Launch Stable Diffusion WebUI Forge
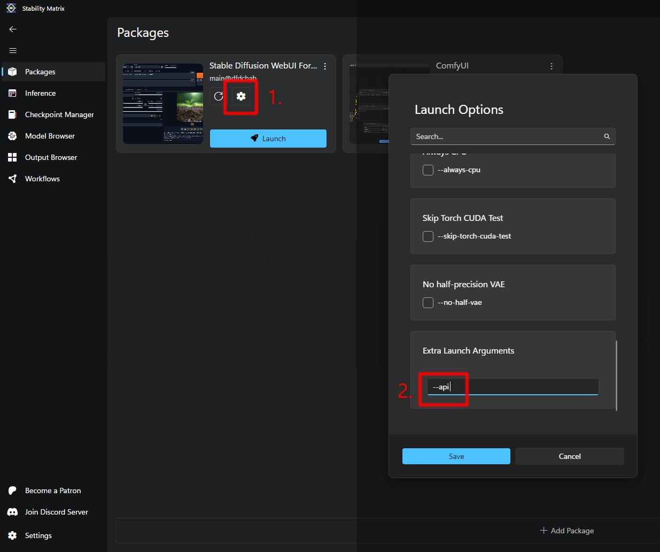Viewport: 660px width, 552px height. pyautogui.click(x=268, y=139)
